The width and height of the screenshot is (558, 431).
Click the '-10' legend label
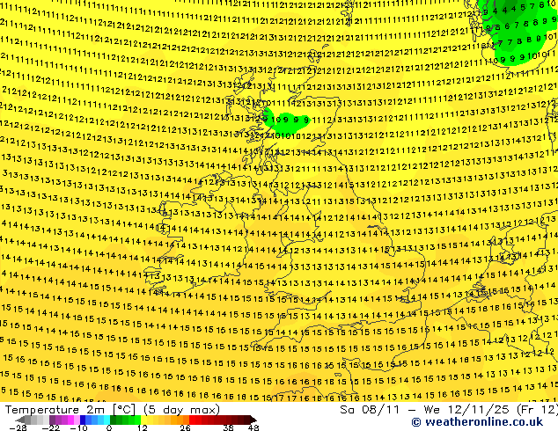tap(78, 427)
